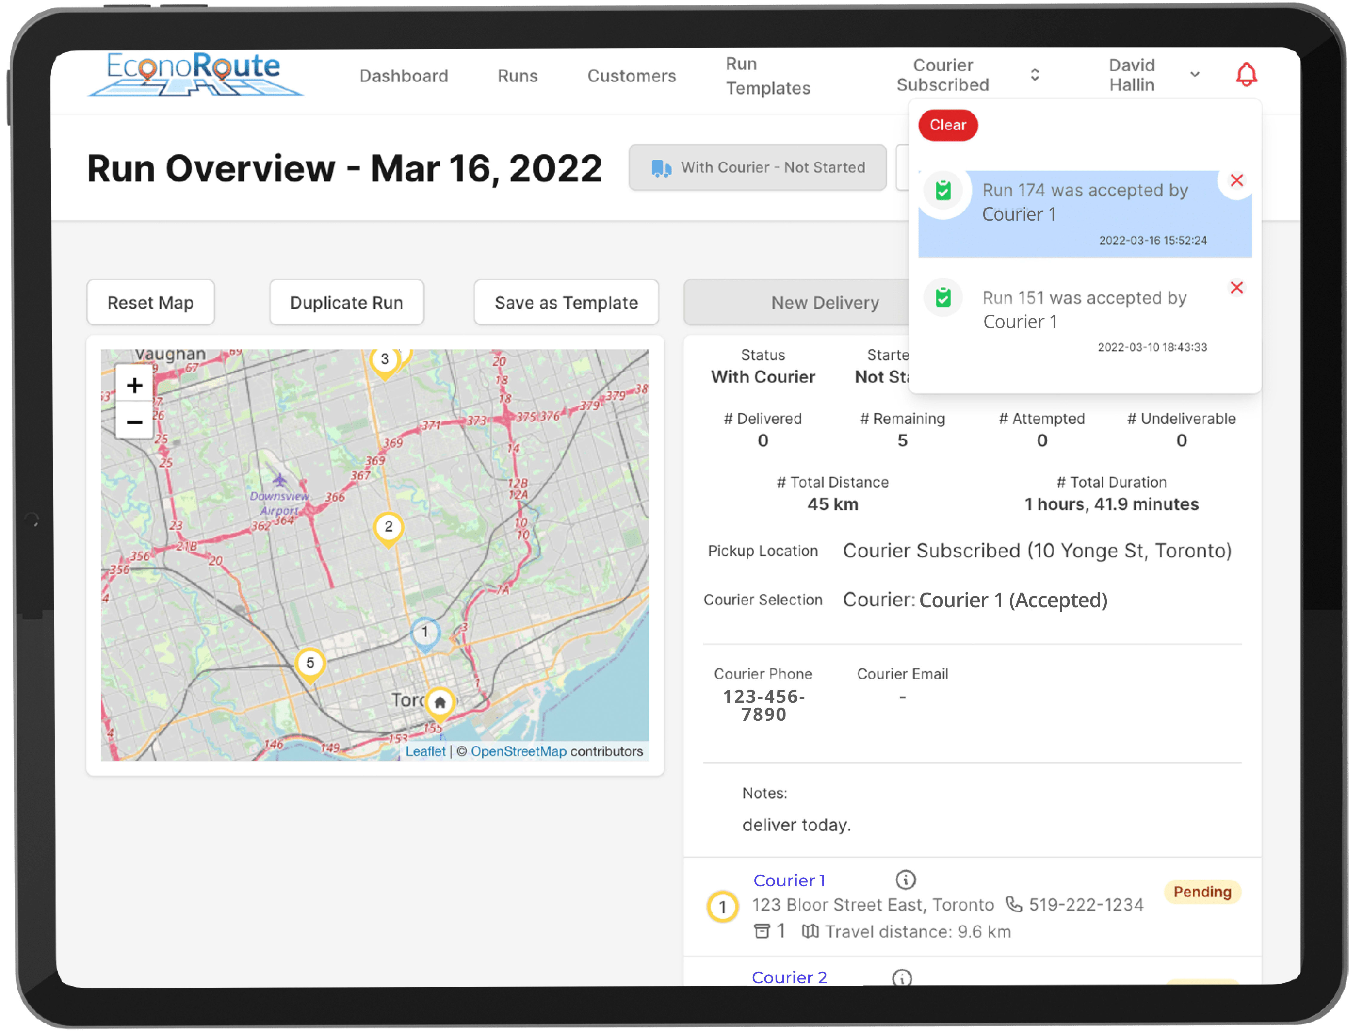Click New Delivery button

[796, 302]
